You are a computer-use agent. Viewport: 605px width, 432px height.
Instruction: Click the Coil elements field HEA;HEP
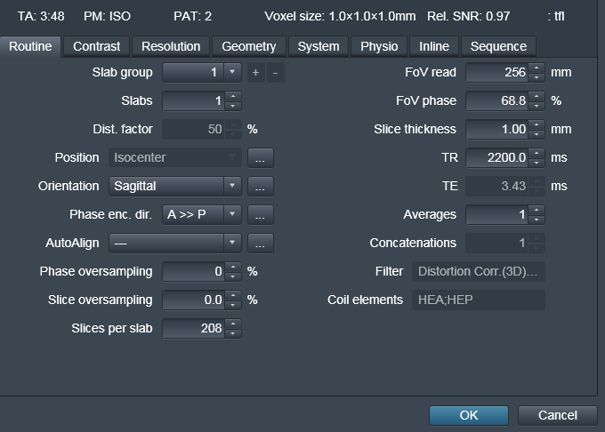point(479,300)
